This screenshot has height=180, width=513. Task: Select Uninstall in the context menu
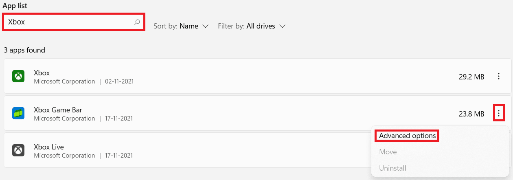(392, 168)
